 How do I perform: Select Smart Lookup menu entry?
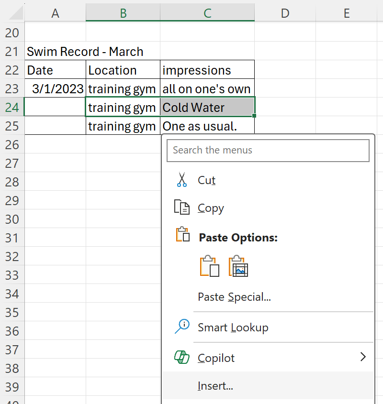tap(268, 327)
